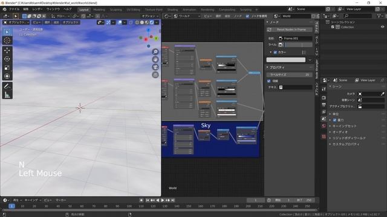Click the Frame.001 name field
This screenshot has width=387, height=217.
click(x=295, y=39)
